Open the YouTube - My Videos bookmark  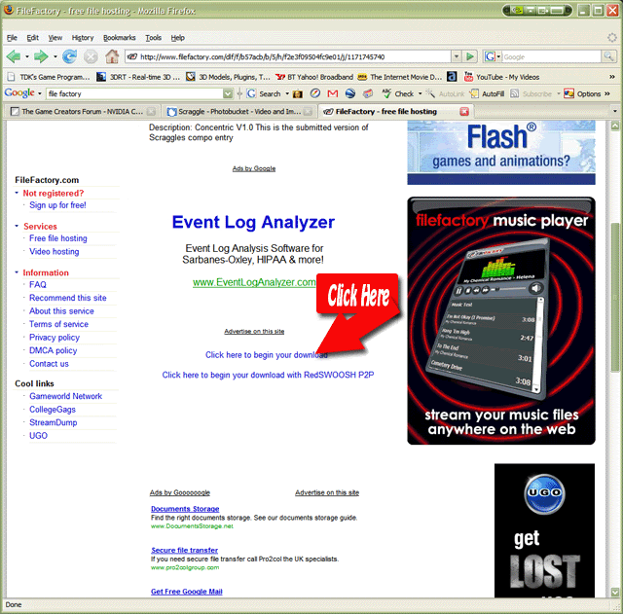502,77
